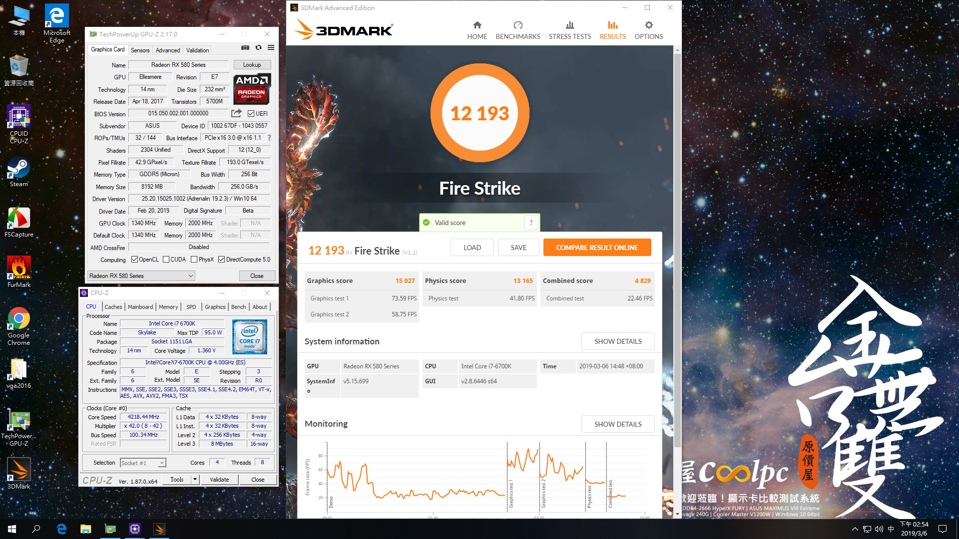Click the taskbar clock showing 02:54
The image size is (959, 539).
(914, 529)
